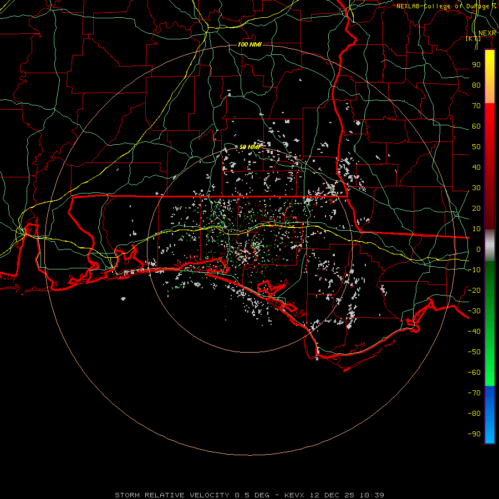Click the 20 value on the velocity scale
Image resolution: width=499 pixels, height=499 pixels.
tap(476, 208)
